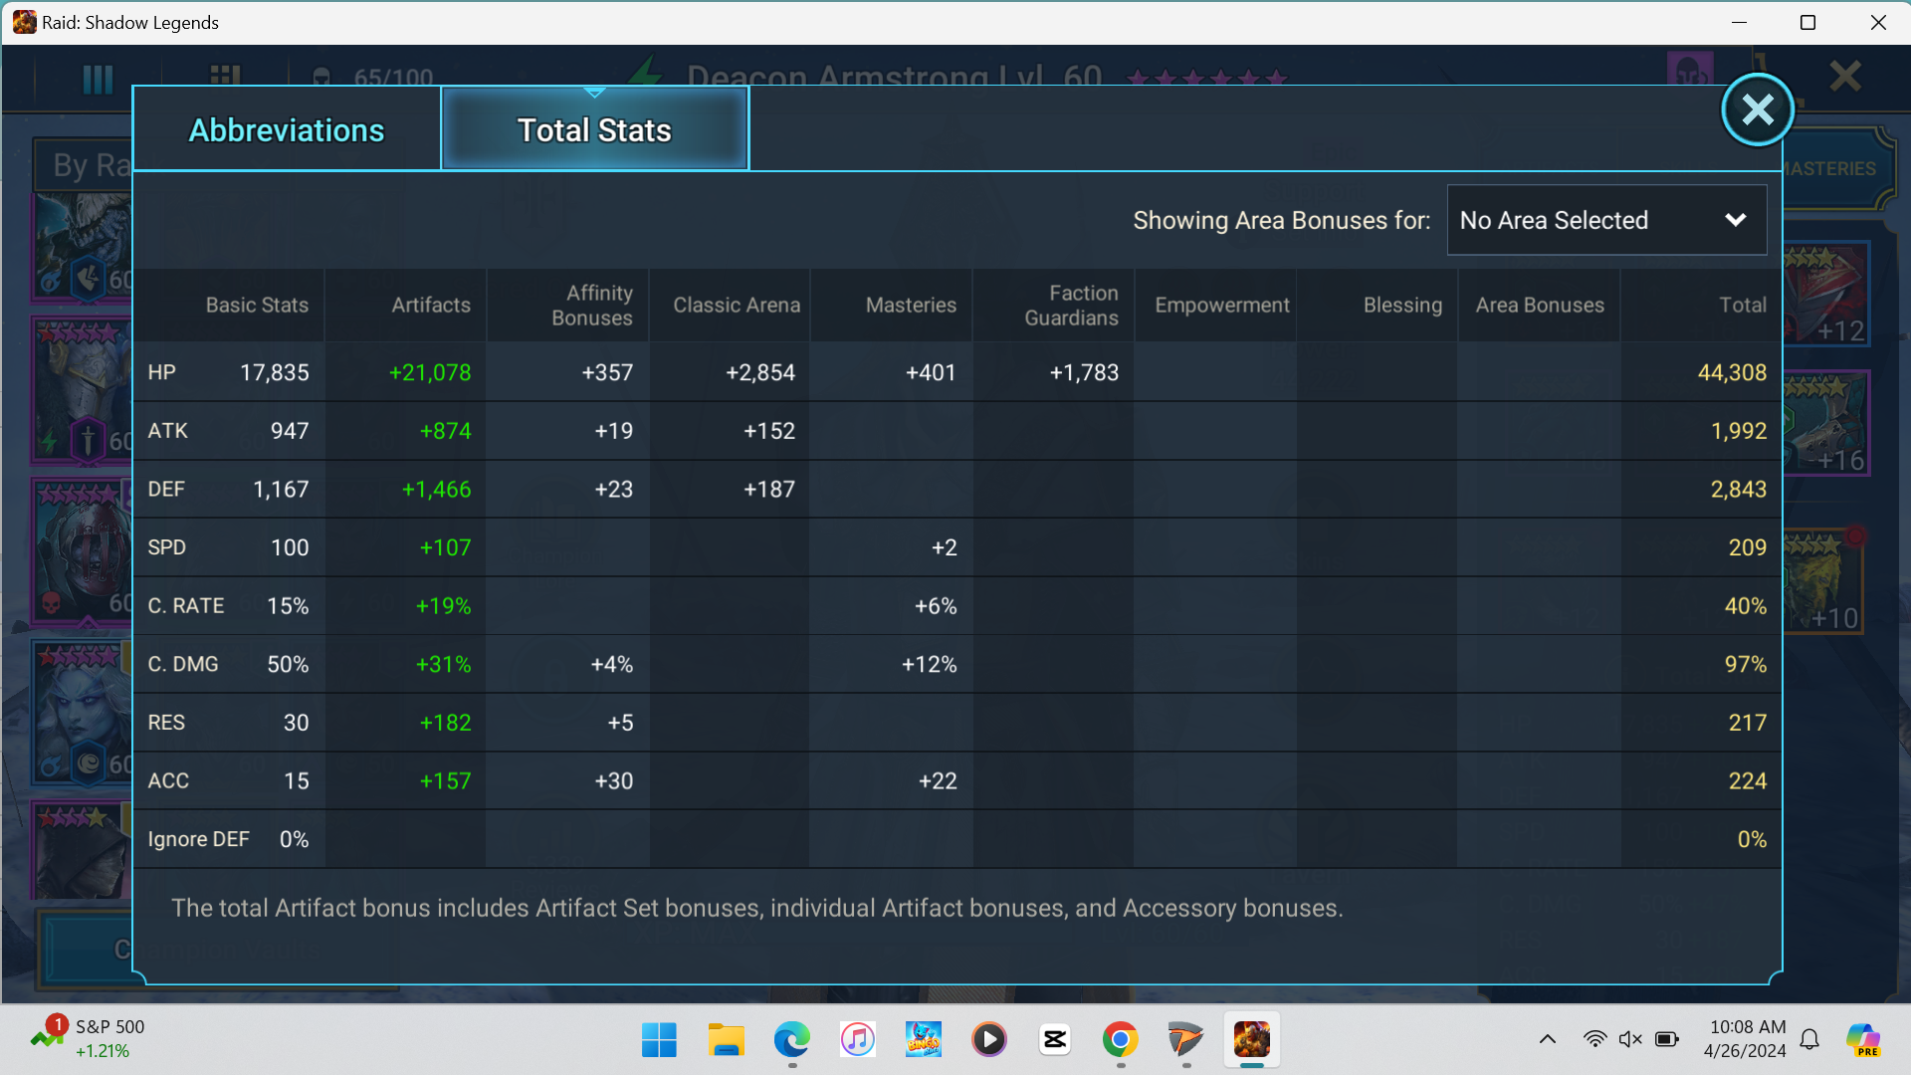
Task: Click the dropdown chevron arrow
Action: 1735,220
